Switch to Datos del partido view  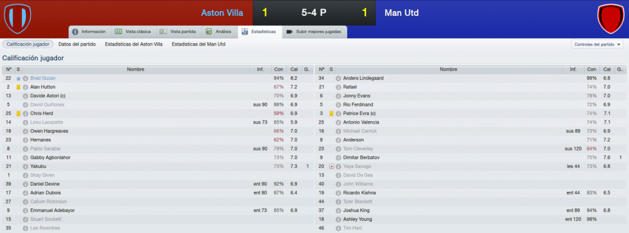point(77,44)
